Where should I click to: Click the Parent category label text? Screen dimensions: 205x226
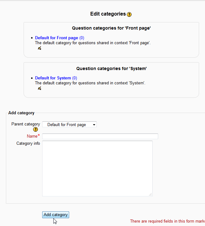[x=26, y=124]
